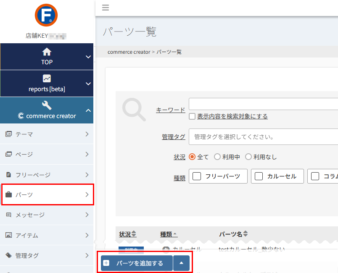Select the 利用中 radio button
The width and height of the screenshot is (338, 273).
(218, 157)
